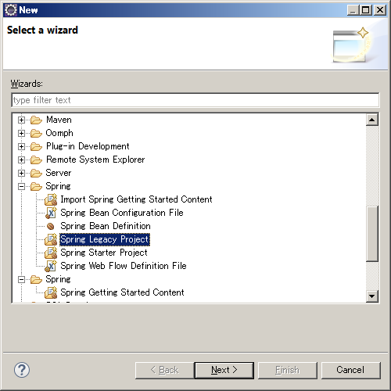Collapse the Spring category containing Spring Legacy Project
391x391 pixels.
pos(22,187)
